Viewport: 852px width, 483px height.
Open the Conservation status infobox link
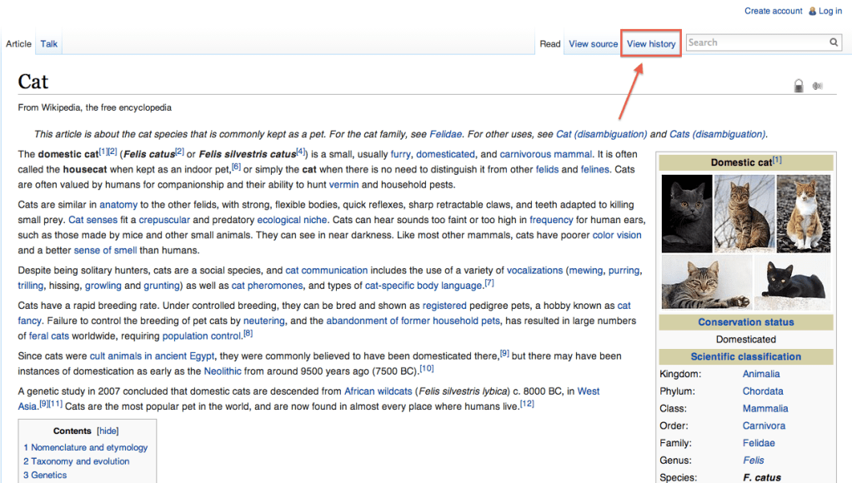[x=746, y=321]
